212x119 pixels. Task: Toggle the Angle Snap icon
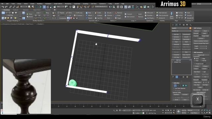point(81,7)
